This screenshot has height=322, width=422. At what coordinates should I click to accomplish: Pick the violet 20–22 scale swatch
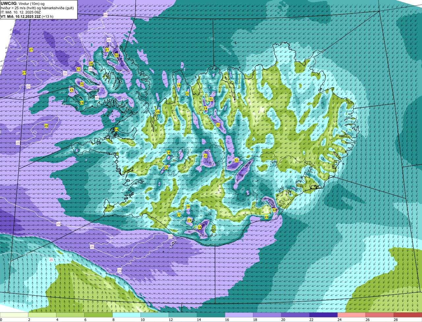coord(295,315)
